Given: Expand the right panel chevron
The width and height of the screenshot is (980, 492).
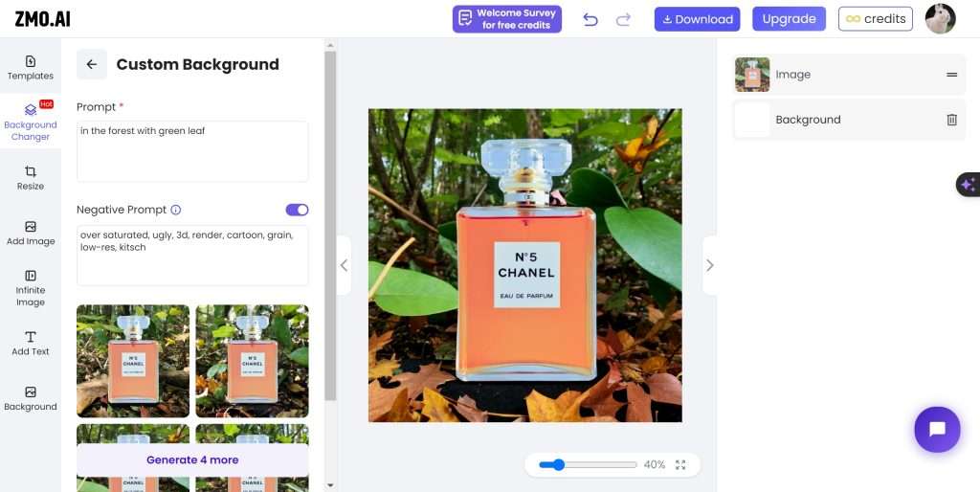Looking at the screenshot, I should pos(709,266).
